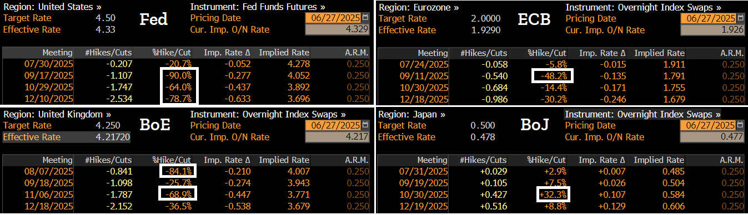Select the ECB 09/11/2025 meeting row

pyautogui.click(x=562, y=76)
